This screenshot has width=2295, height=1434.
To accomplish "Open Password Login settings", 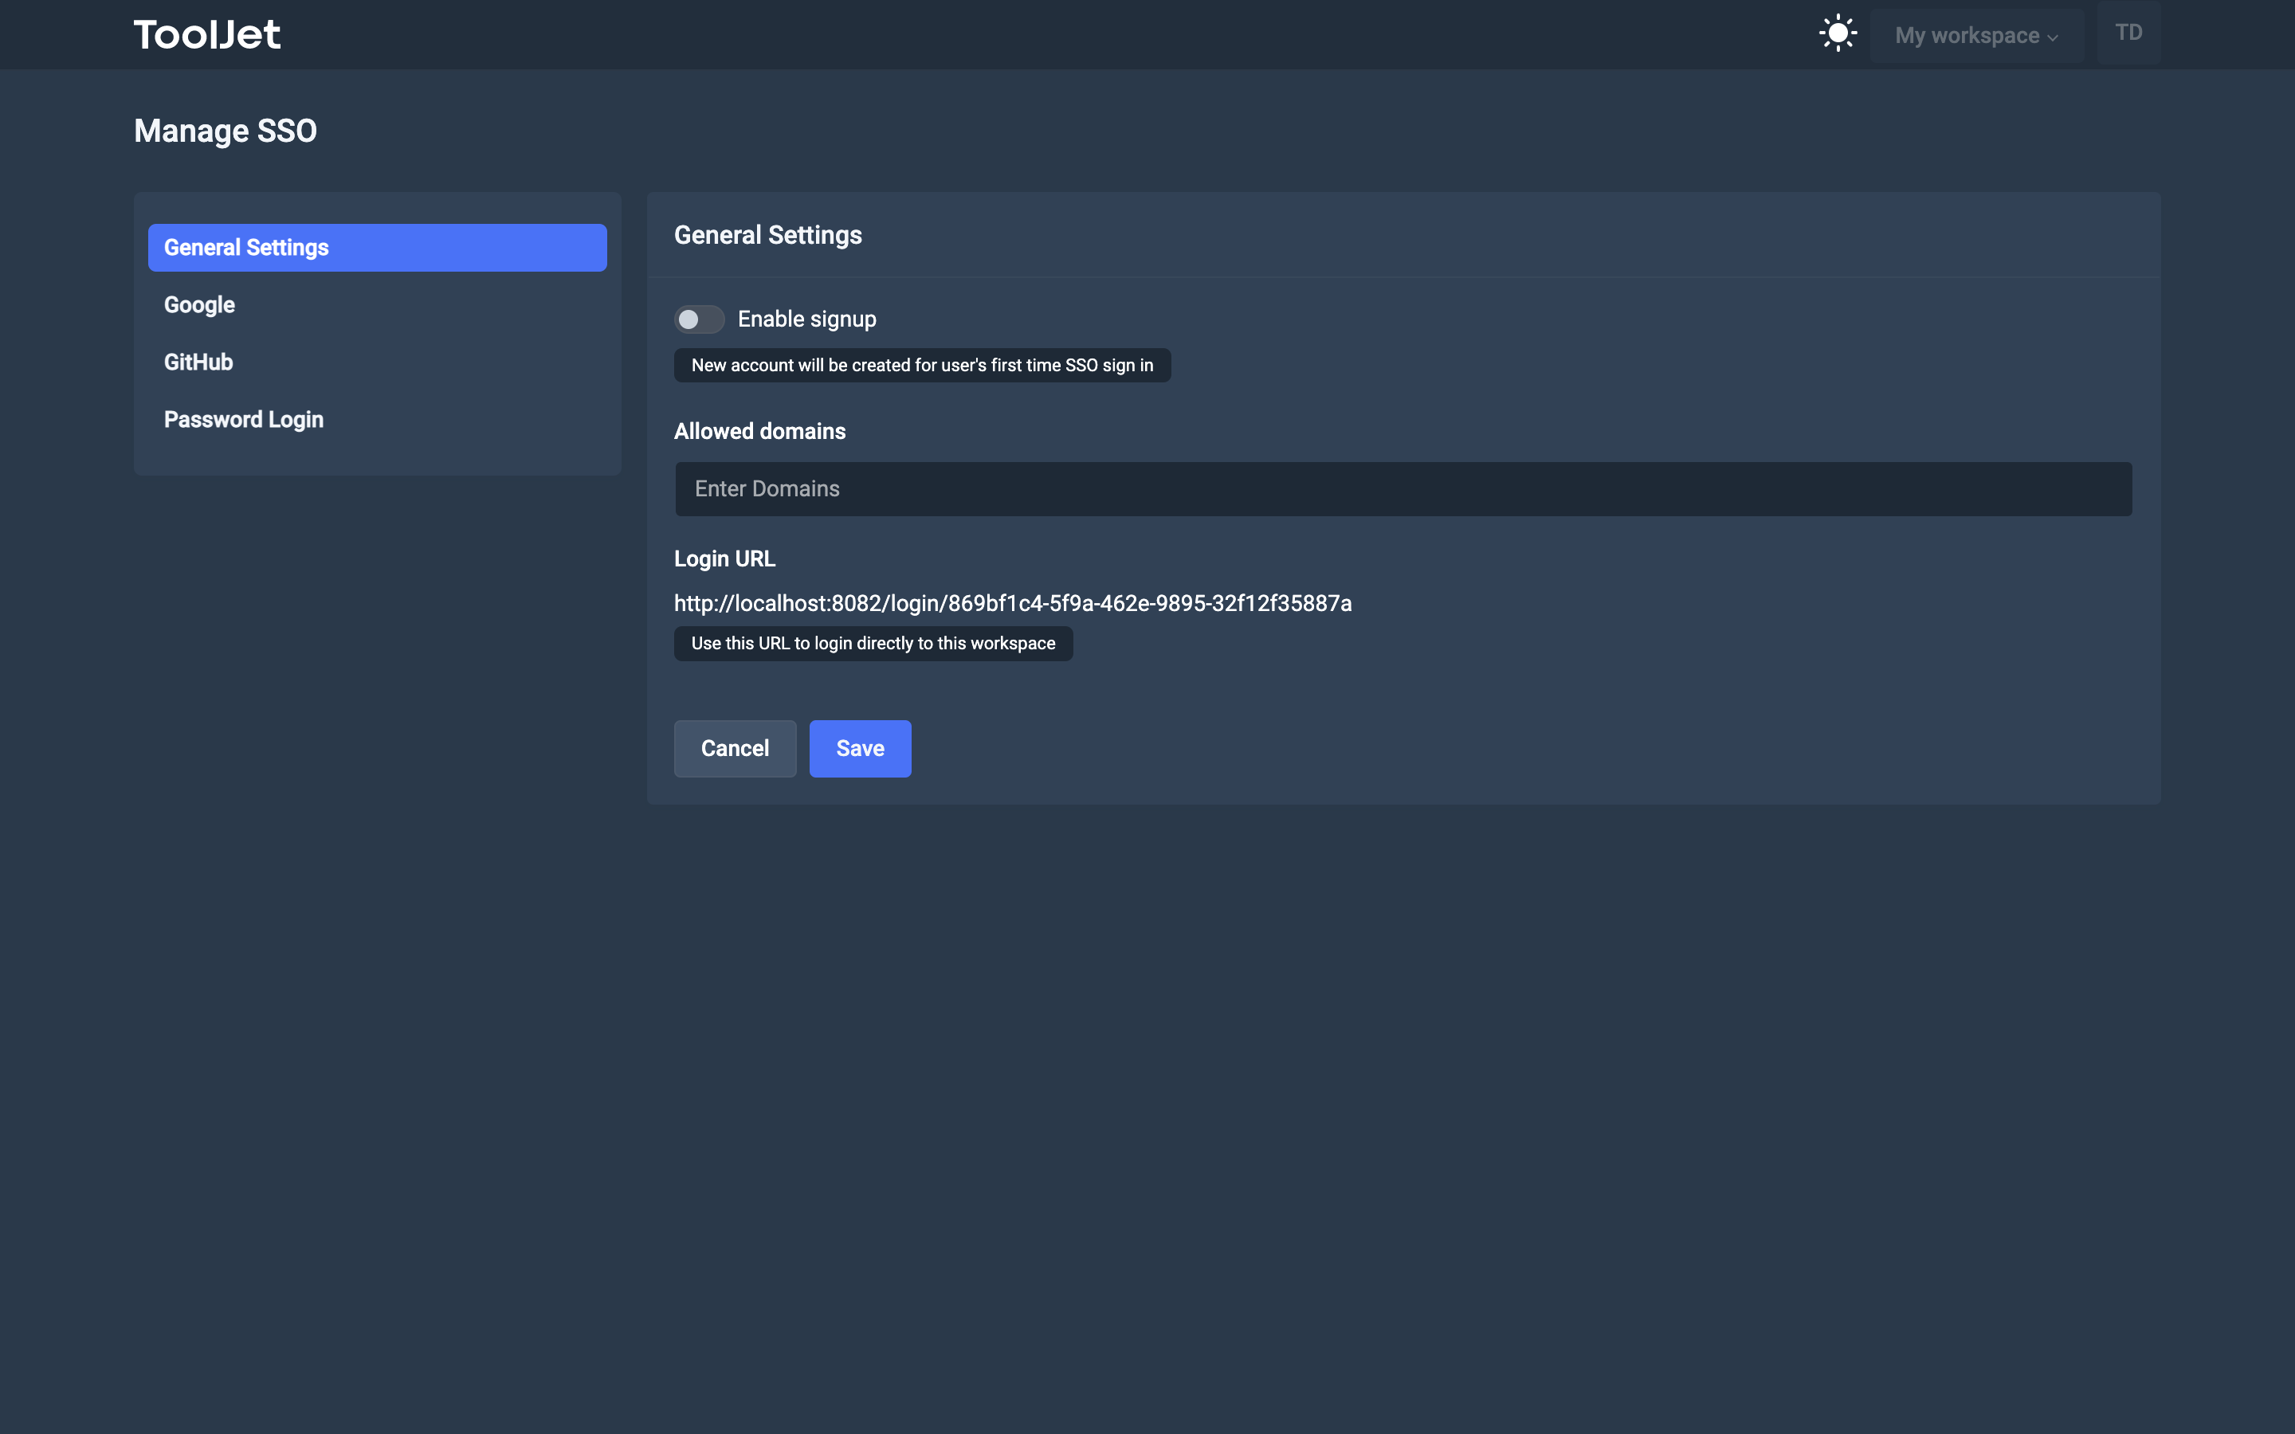I will coord(244,419).
